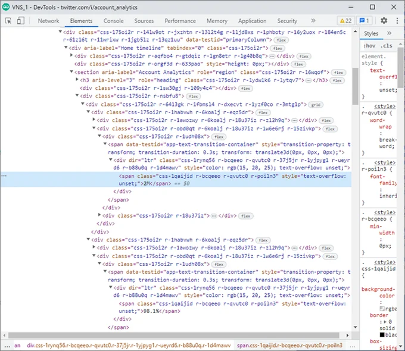Select the Styles pane tab
Viewport: 405px width, 351px height.
click(371, 33)
